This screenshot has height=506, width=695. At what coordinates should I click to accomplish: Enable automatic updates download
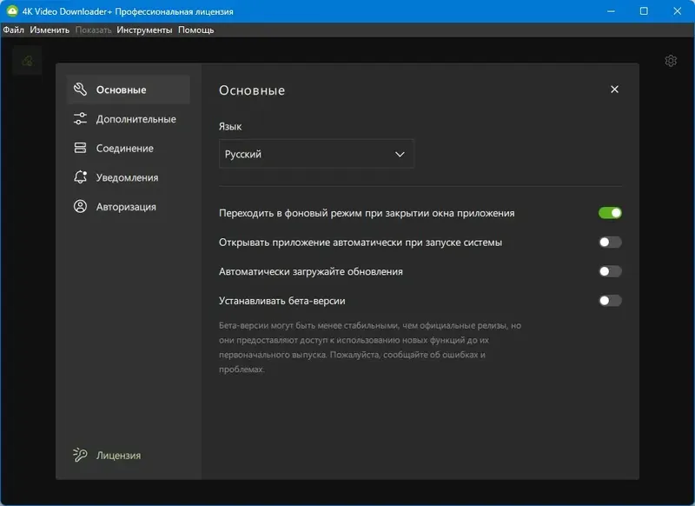click(610, 271)
